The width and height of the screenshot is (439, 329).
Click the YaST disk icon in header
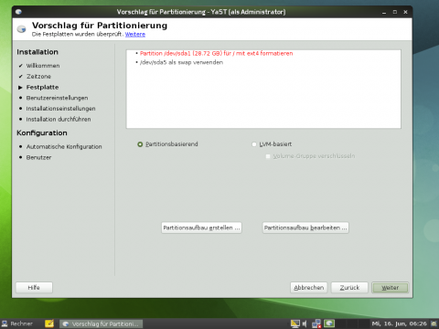[x=21, y=29]
